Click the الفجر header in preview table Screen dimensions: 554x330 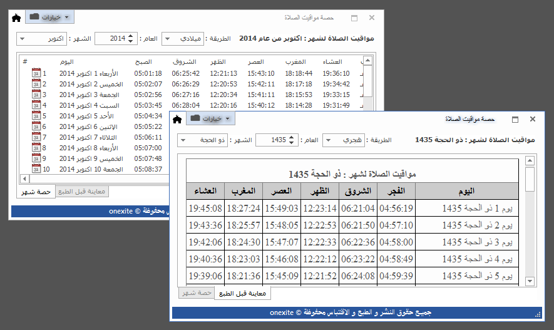396,191
